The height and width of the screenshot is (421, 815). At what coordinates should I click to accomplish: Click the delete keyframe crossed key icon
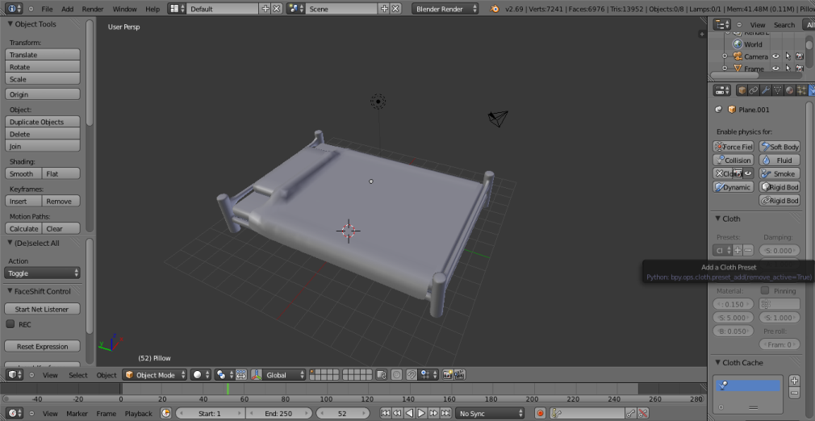(x=643, y=413)
